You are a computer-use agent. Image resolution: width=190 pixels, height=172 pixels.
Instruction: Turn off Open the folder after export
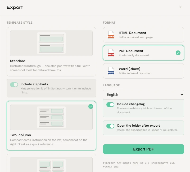tap(110, 126)
